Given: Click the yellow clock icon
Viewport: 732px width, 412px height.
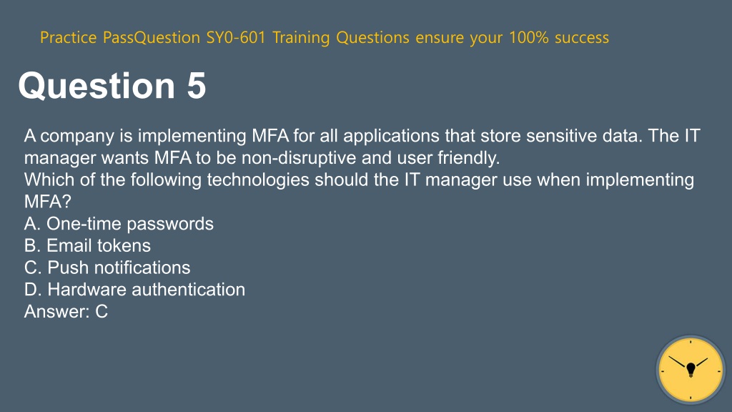Looking at the screenshot, I should (x=691, y=370).
